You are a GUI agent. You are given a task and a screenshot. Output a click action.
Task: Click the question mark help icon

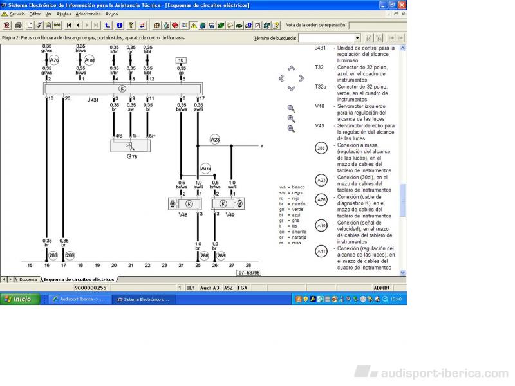click(x=131, y=25)
